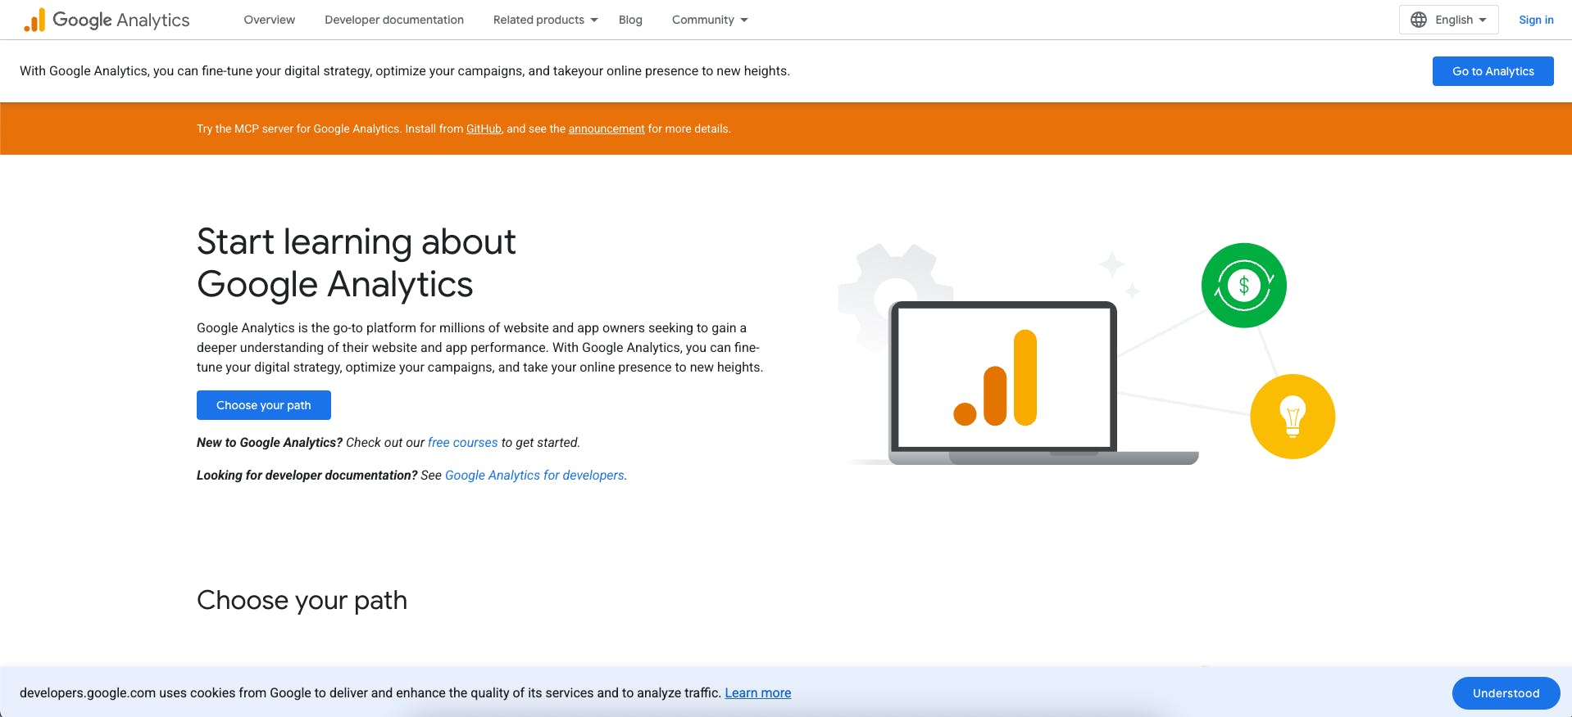Viewport: 1572px width, 717px height.
Task: Expand the Related products menu
Action: (x=545, y=20)
